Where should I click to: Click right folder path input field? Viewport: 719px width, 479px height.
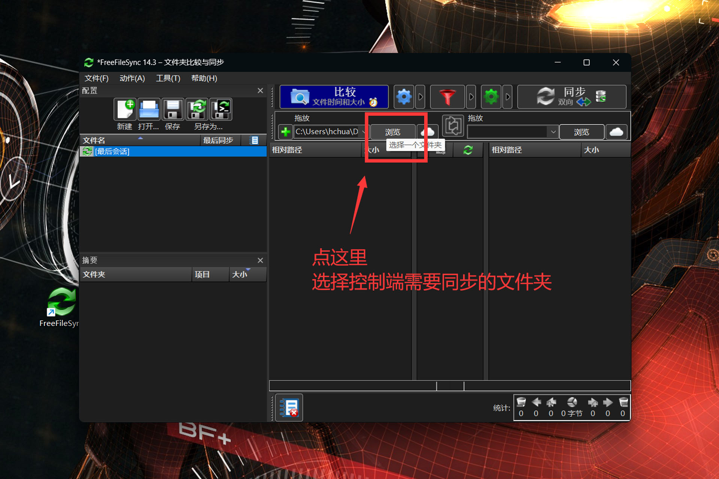click(508, 132)
